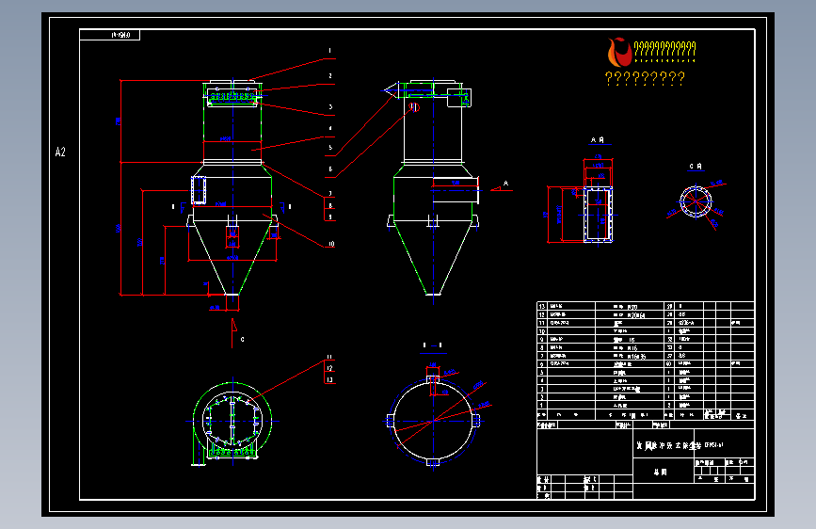Select parts list row number 12
Screen dimensions: 816x529
pyautogui.click(x=646, y=314)
